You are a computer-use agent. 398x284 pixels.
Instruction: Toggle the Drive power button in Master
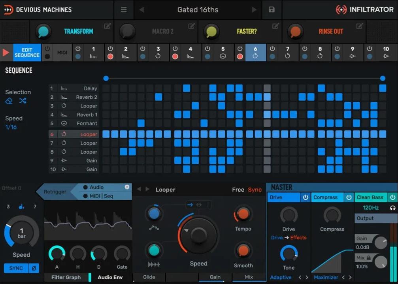(x=306, y=197)
